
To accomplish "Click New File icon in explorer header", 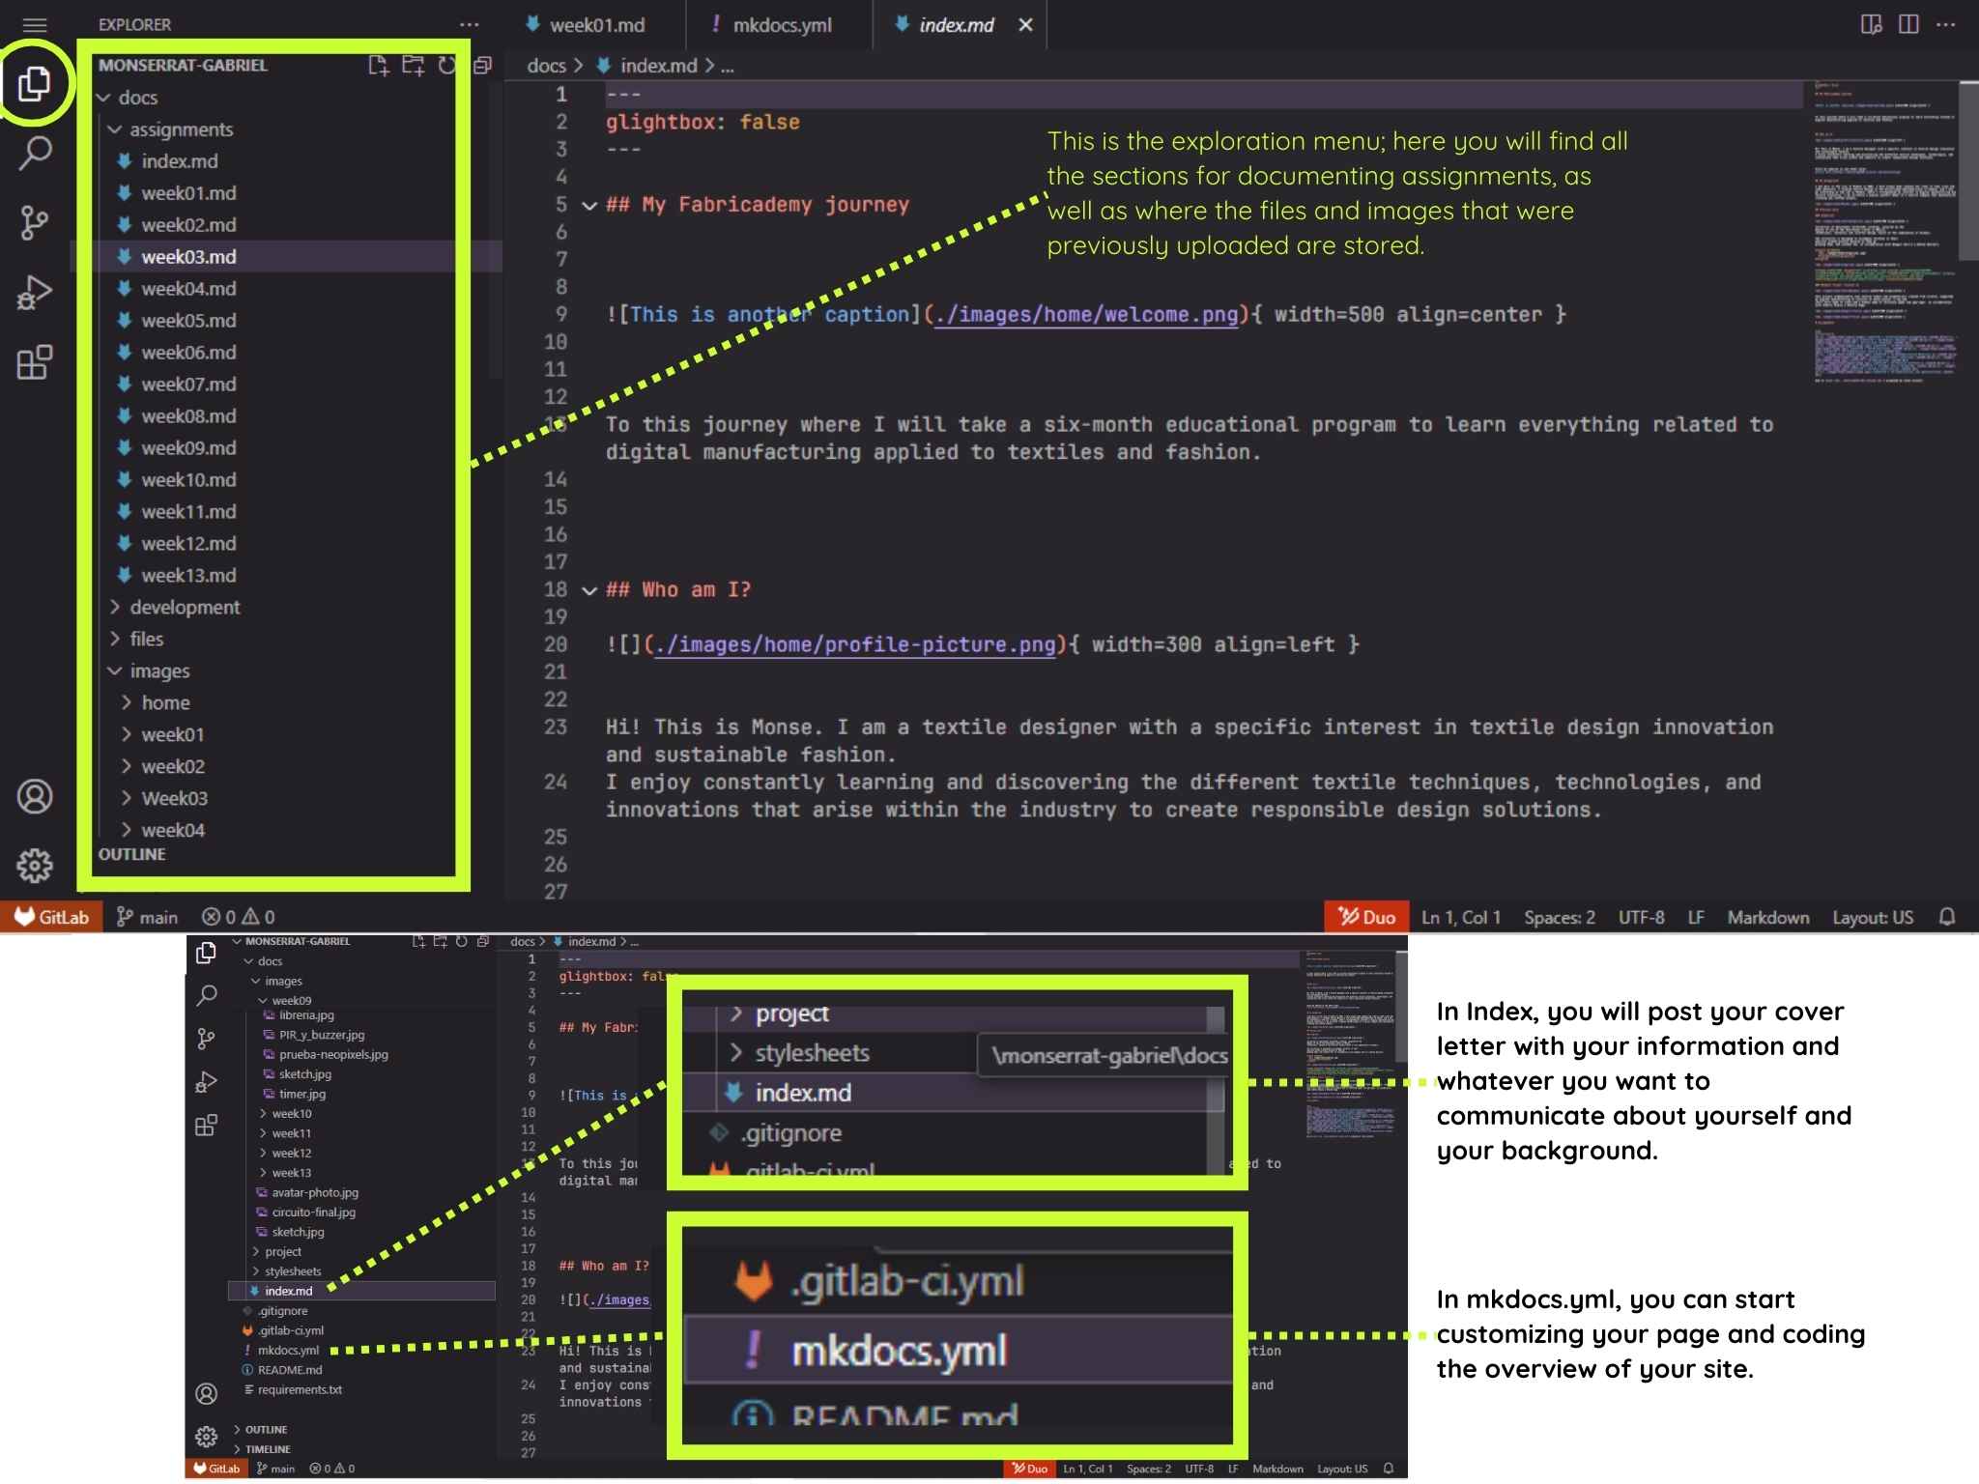I will 379,66.
